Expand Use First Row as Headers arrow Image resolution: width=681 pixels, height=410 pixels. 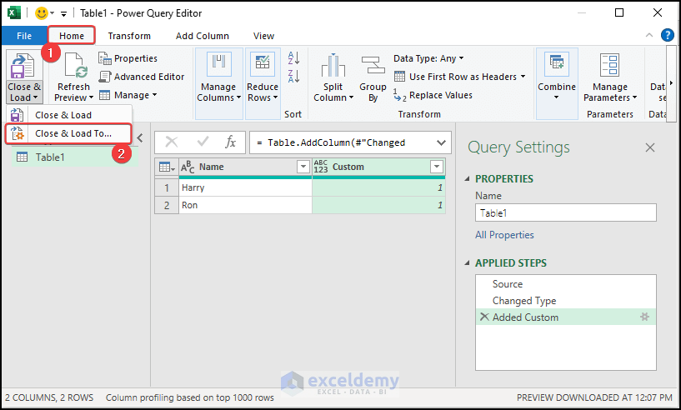523,77
